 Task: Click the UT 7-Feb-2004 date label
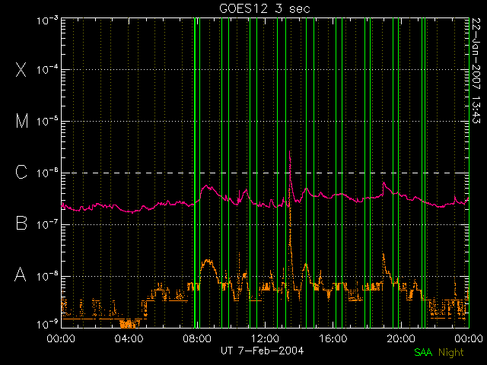tap(262, 351)
